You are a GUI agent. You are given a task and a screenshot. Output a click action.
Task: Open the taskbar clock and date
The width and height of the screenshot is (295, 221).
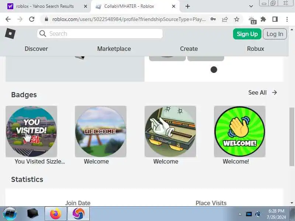[276, 214]
